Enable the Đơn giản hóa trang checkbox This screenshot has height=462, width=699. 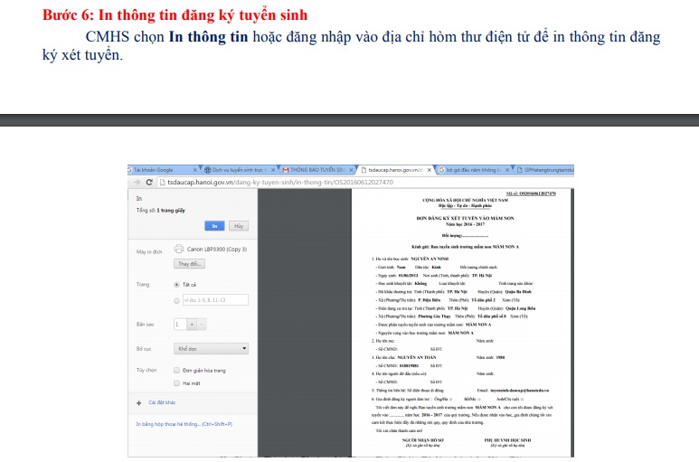[176, 371]
